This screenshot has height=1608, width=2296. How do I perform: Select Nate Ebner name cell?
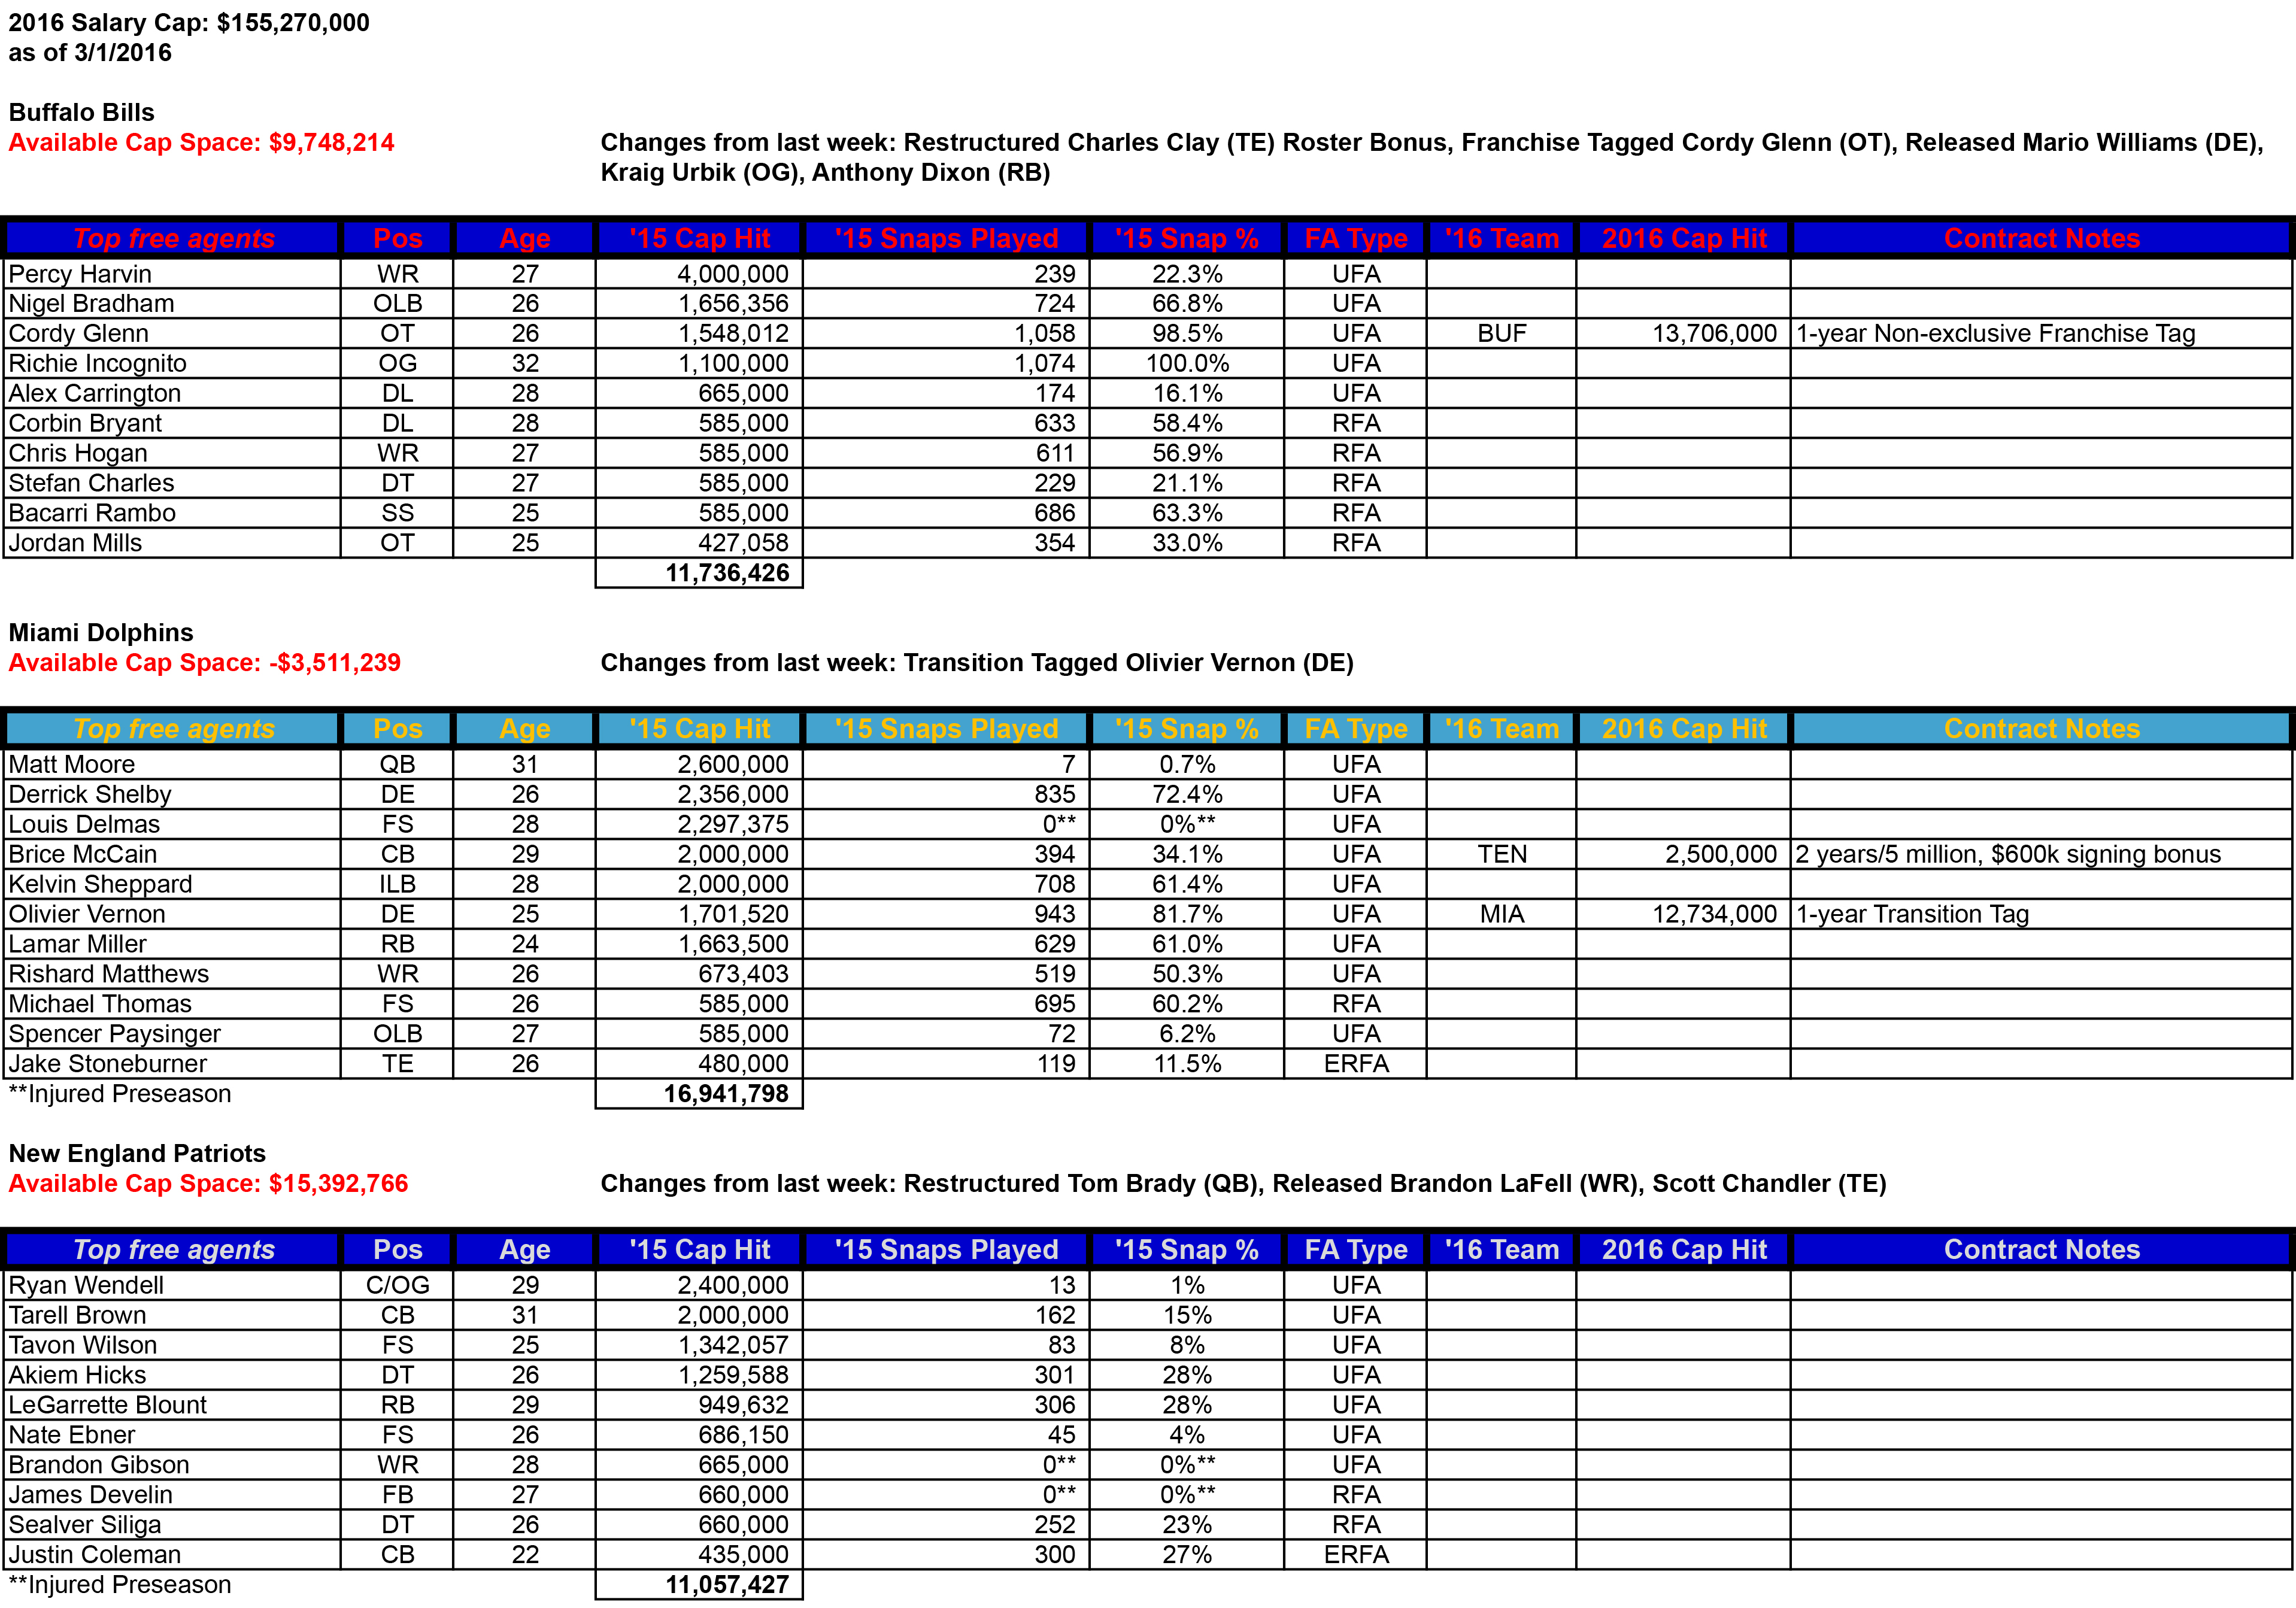(172, 1436)
